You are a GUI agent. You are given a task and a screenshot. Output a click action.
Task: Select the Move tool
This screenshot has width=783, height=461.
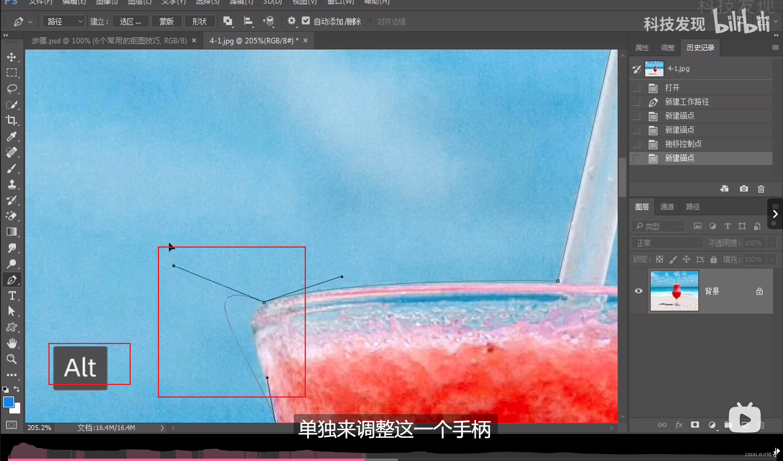point(11,57)
